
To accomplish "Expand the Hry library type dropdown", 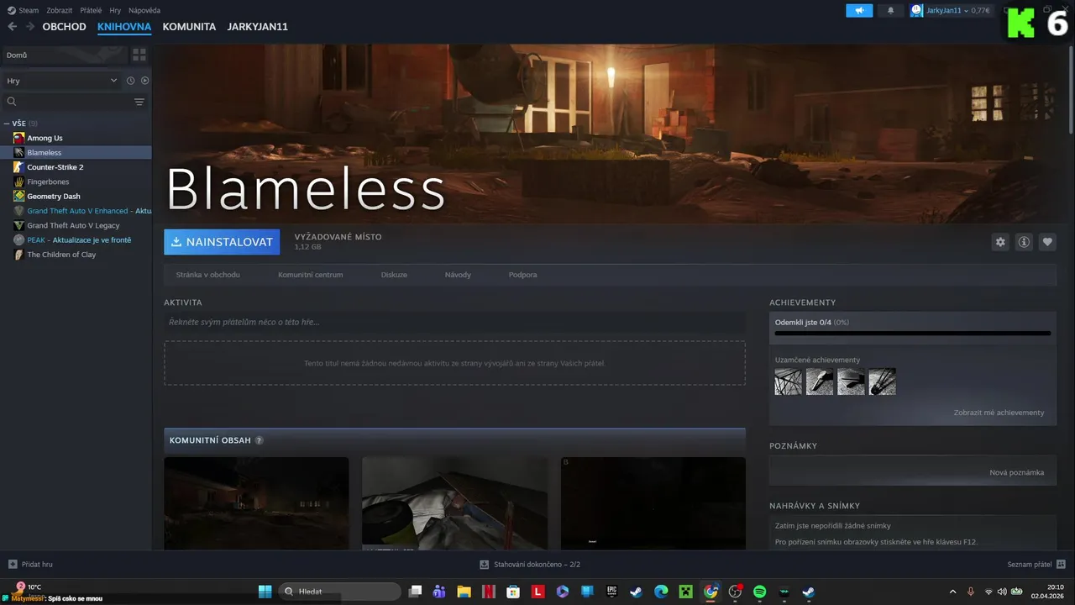I will tap(62, 81).
